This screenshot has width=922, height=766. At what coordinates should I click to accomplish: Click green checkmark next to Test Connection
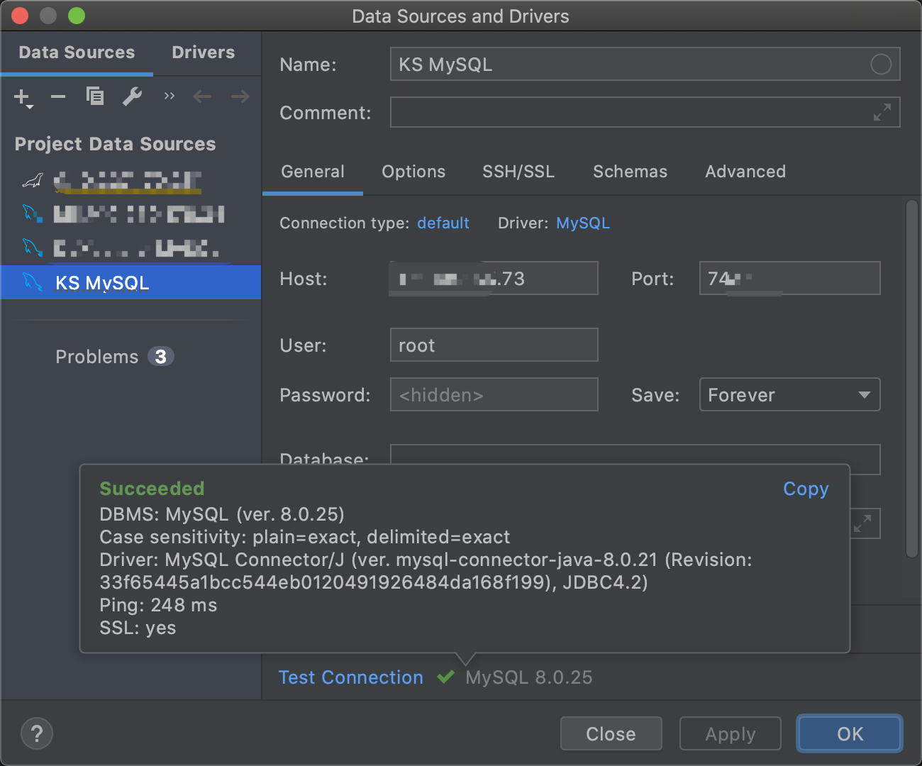445,677
